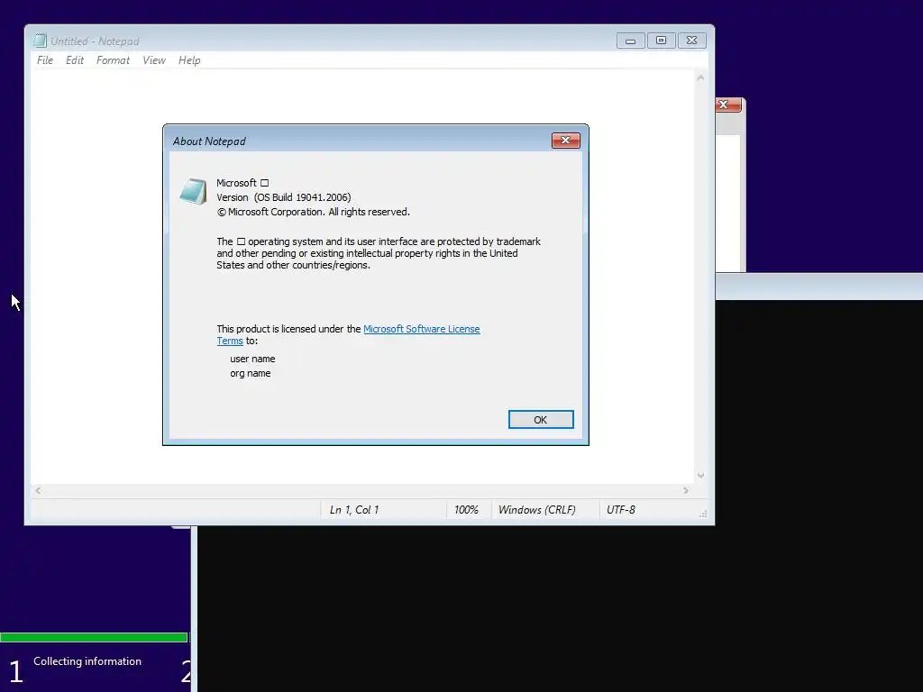Image resolution: width=923 pixels, height=692 pixels.
Task: Click the vertical scrollbar down arrow
Action: (700, 476)
